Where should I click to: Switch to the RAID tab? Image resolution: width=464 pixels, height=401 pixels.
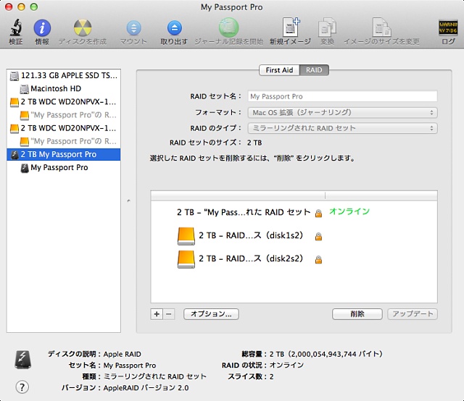[x=314, y=70]
